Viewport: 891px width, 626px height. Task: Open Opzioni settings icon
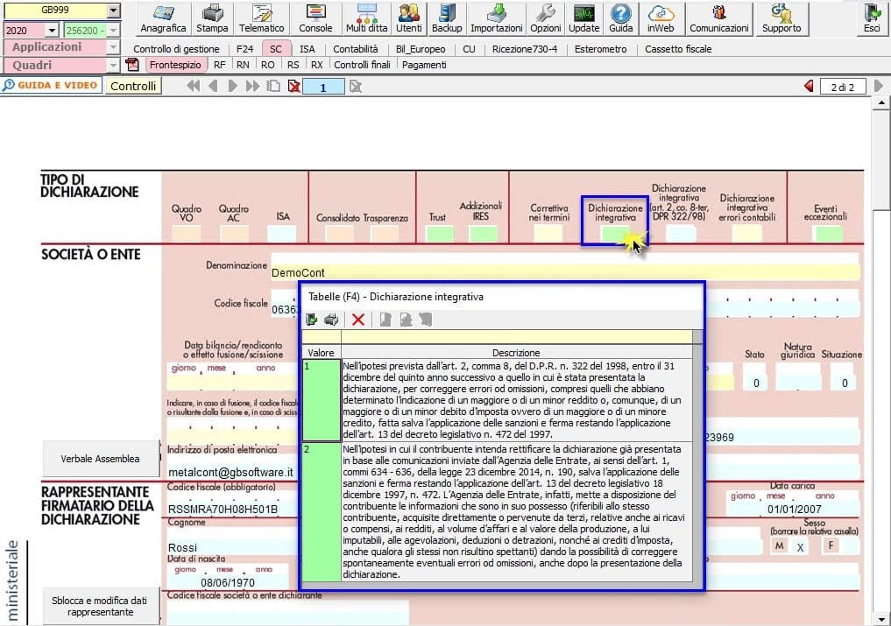point(546,18)
